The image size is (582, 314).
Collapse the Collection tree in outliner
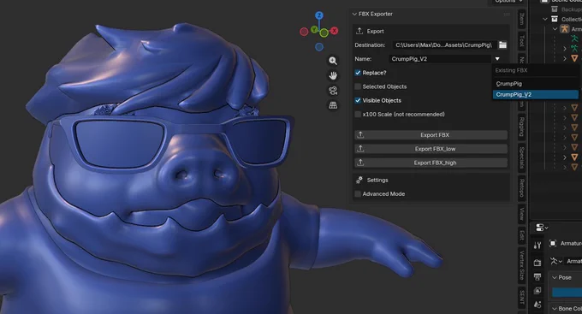545,19
